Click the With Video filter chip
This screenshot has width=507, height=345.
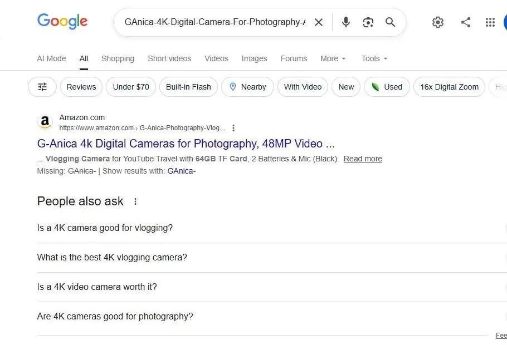coord(303,87)
